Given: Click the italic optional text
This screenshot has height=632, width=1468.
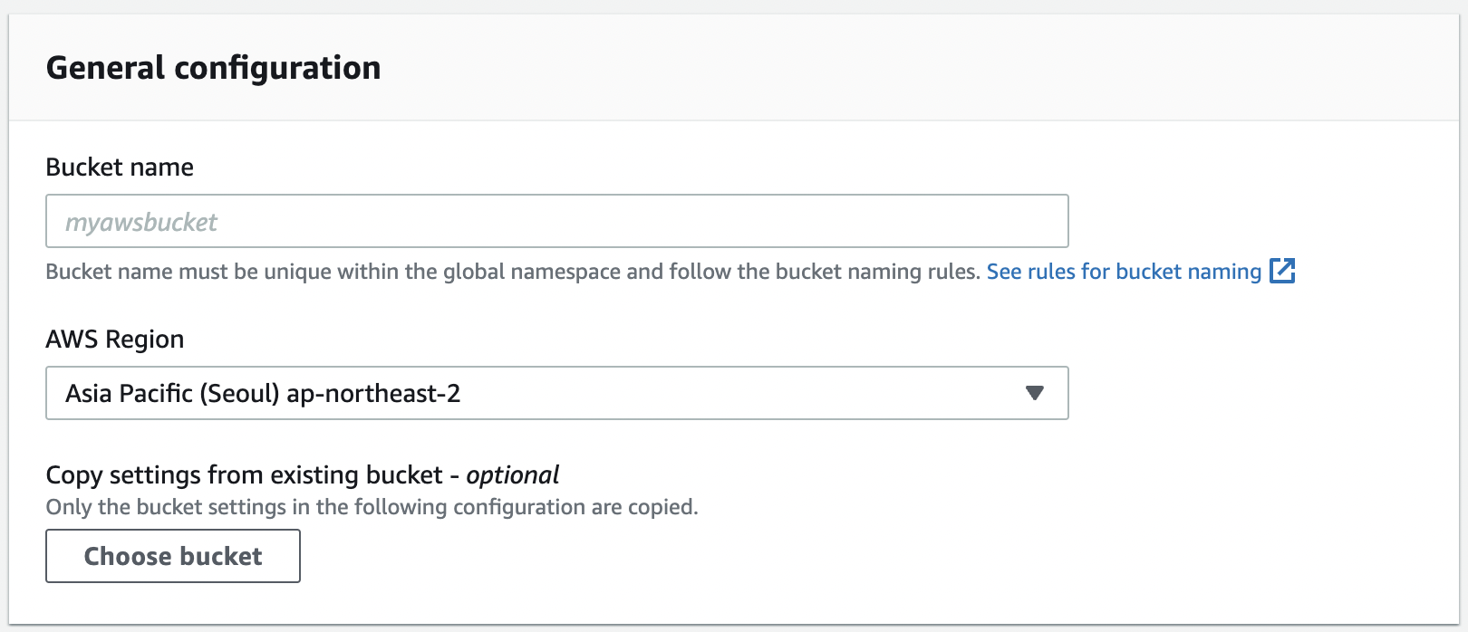Looking at the screenshot, I should click(513, 474).
